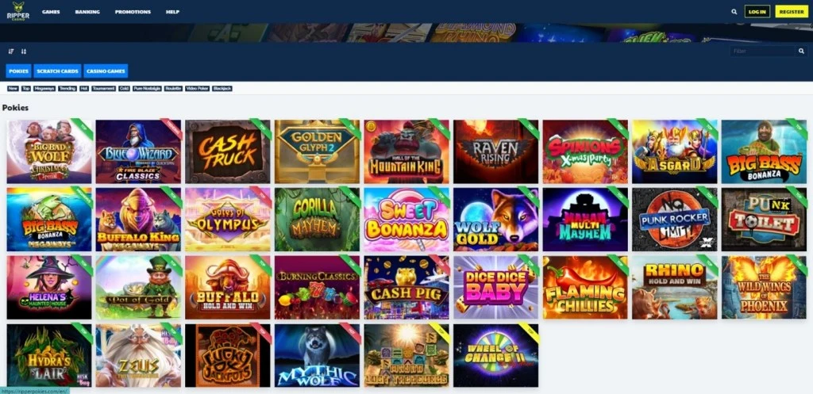Toggle the Megaways filter tag

[x=44, y=89]
